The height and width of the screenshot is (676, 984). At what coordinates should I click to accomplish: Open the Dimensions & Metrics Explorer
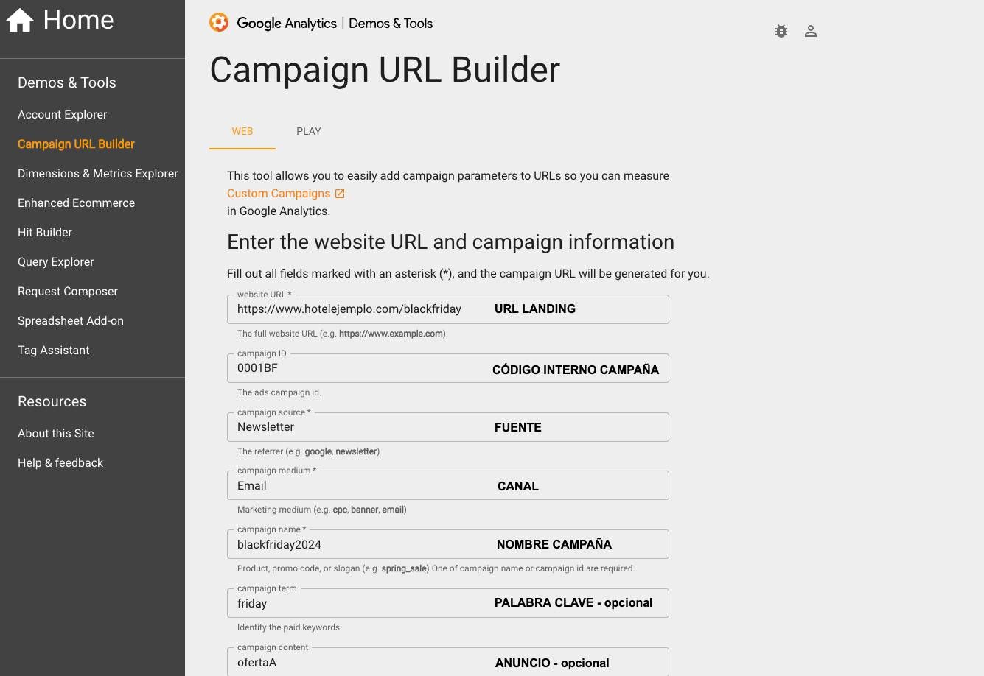(x=97, y=173)
